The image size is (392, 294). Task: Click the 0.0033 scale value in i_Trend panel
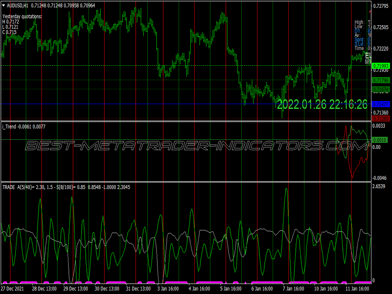coord(379,126)
